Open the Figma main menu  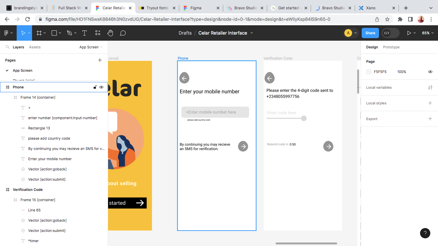[x=8, y=33]
